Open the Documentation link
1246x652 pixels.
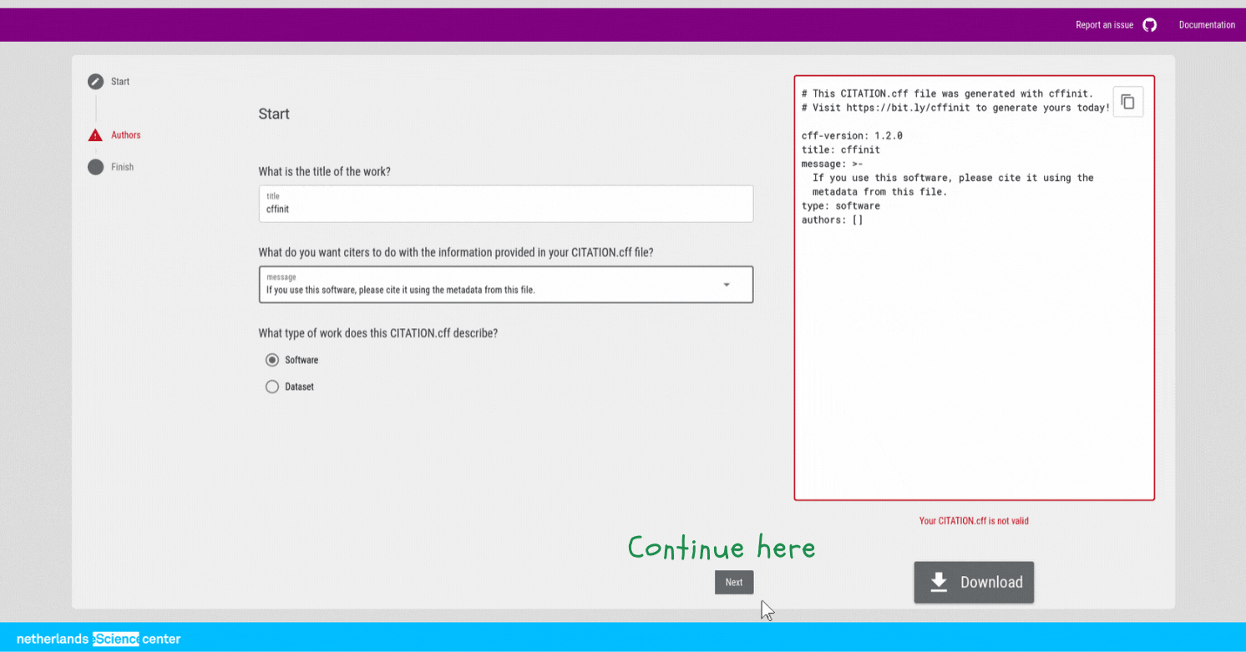1207,25
